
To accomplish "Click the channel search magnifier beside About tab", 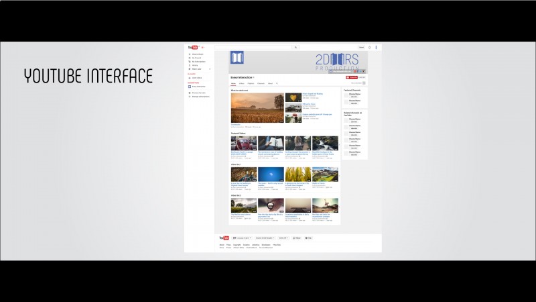I will click(277, 83).
